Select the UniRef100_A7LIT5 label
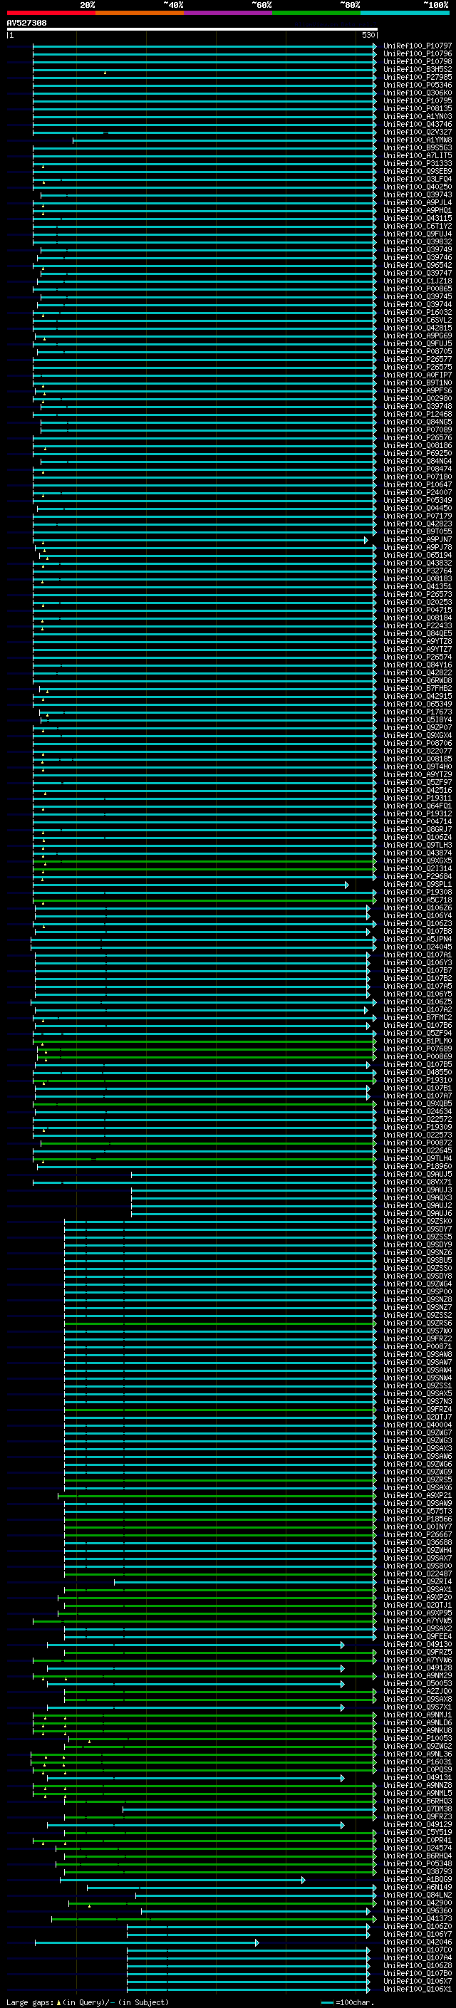The width and height of the screenshot is (456, 2008). [418, 156]
